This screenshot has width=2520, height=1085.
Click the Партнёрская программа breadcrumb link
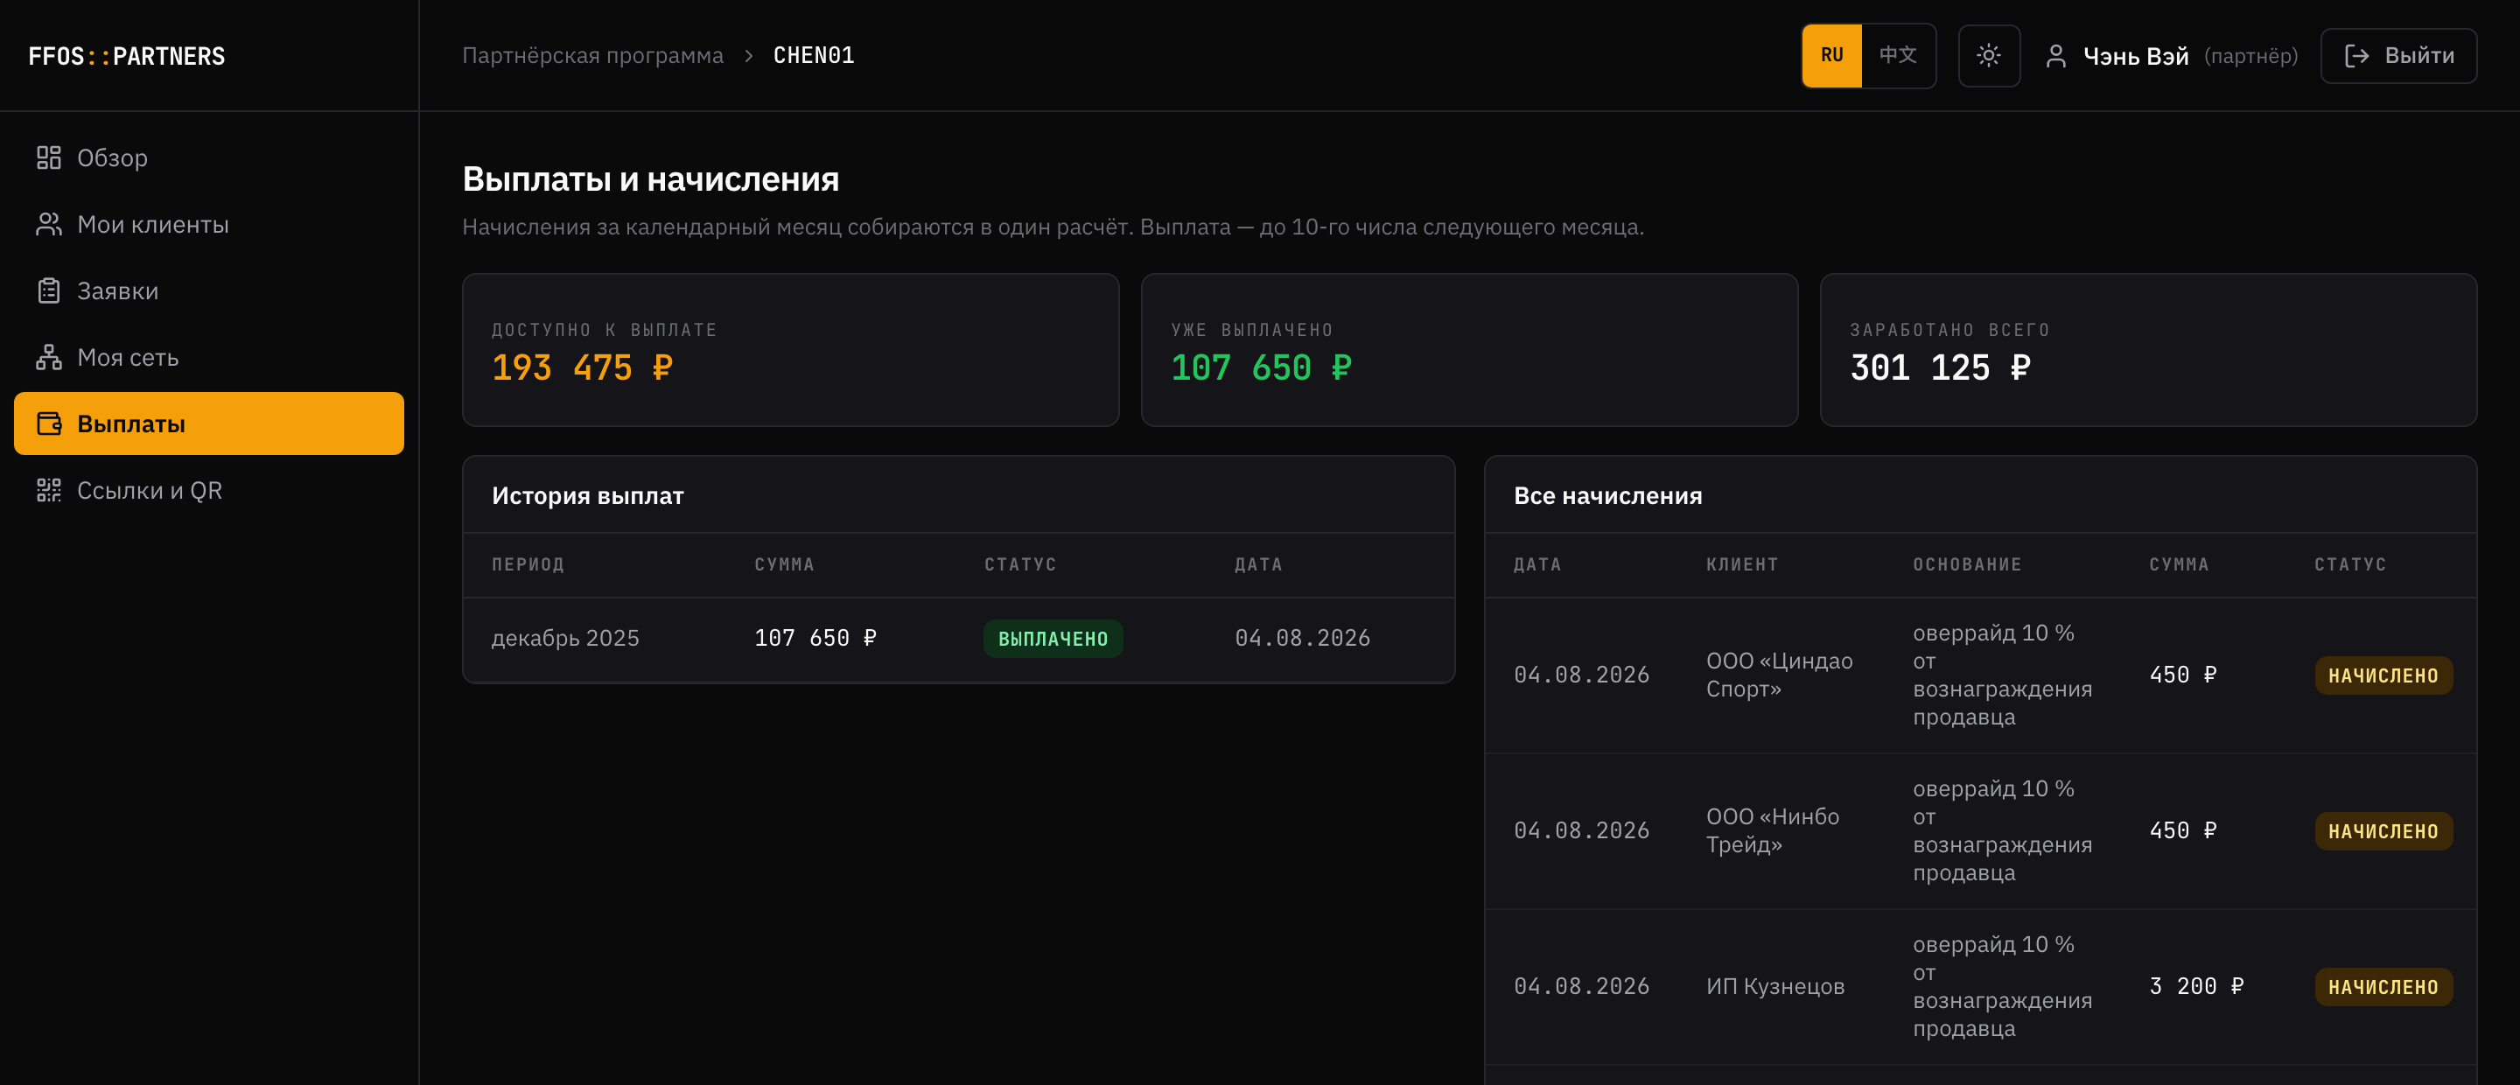point(593,56)
